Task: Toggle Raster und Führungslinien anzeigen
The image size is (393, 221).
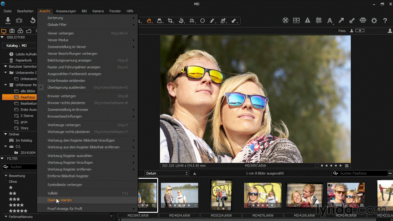Action: click(x=87, y=67)
